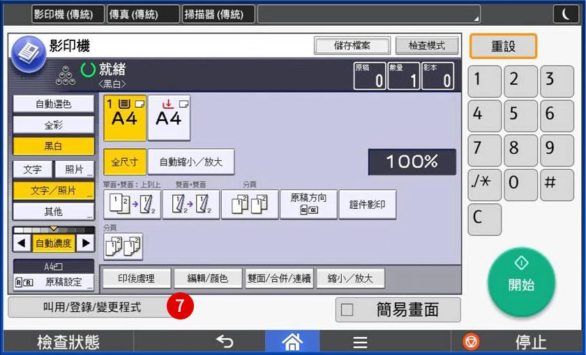The height and width of the screenshot is (355, 586).
Task: Select 全尺寸 full size ratio
Action: coord(125,161)
